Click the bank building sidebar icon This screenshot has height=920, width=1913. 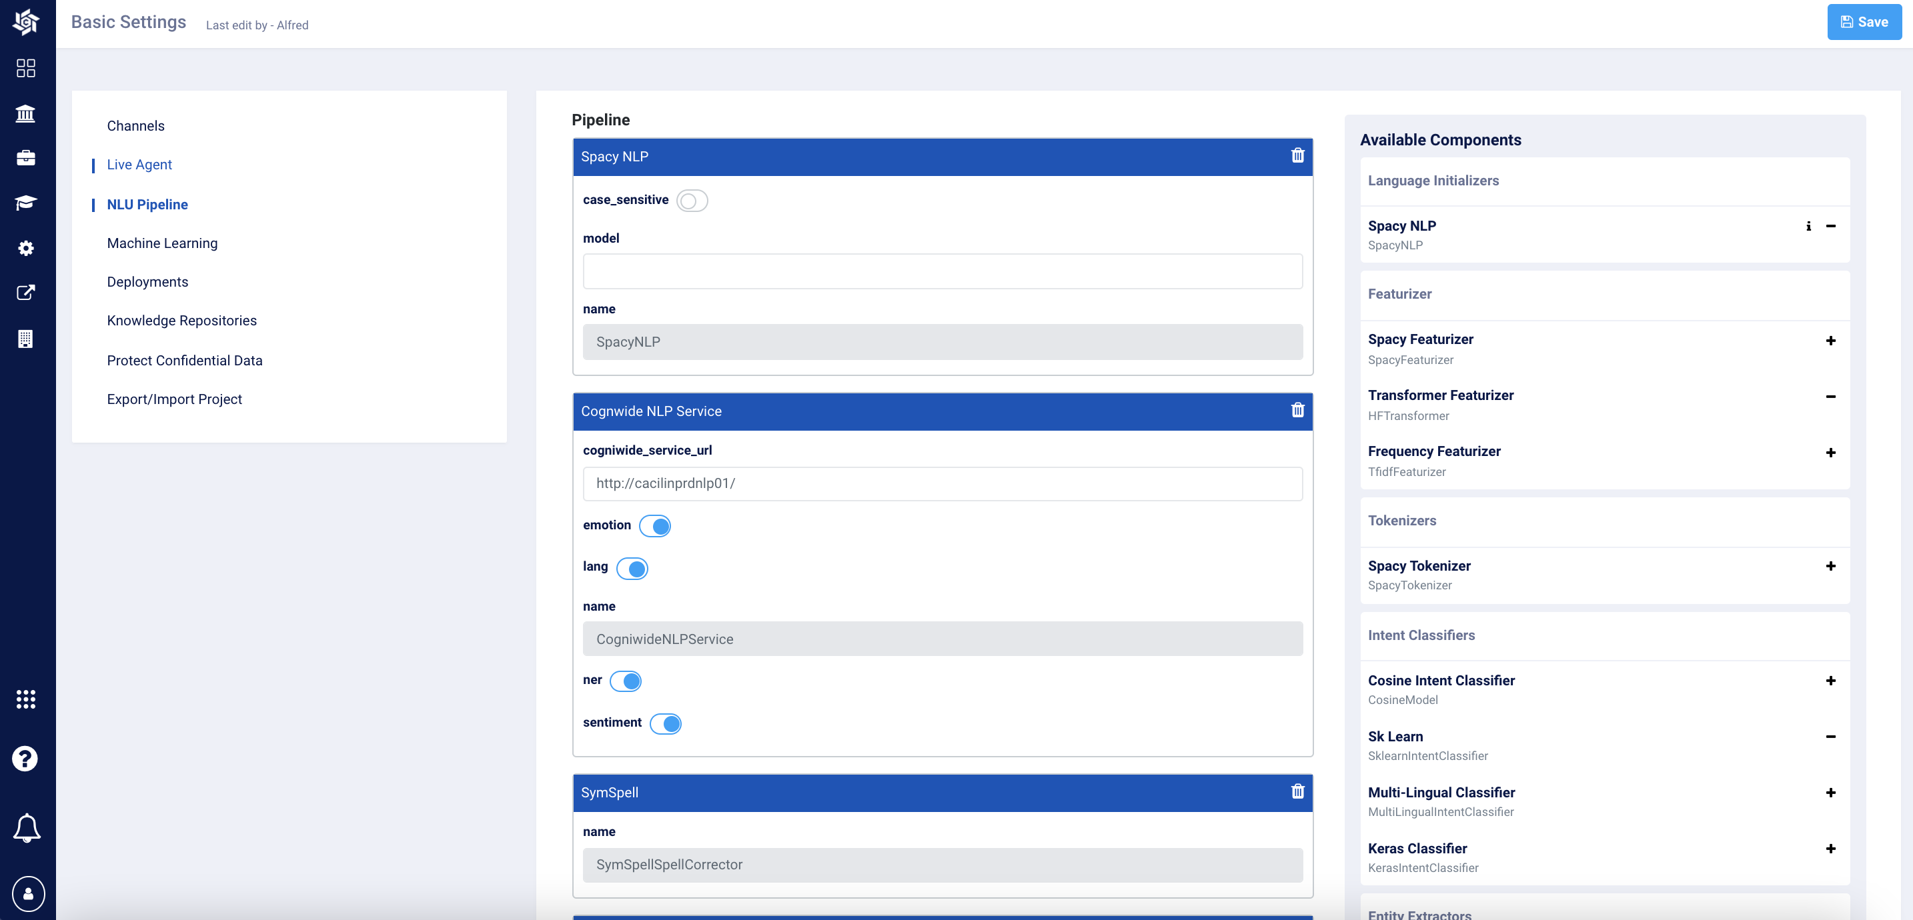click(26, 113)
